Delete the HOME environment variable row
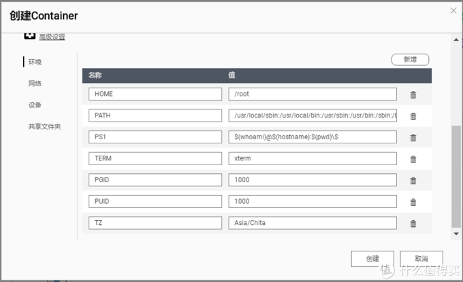 [413, 95]
